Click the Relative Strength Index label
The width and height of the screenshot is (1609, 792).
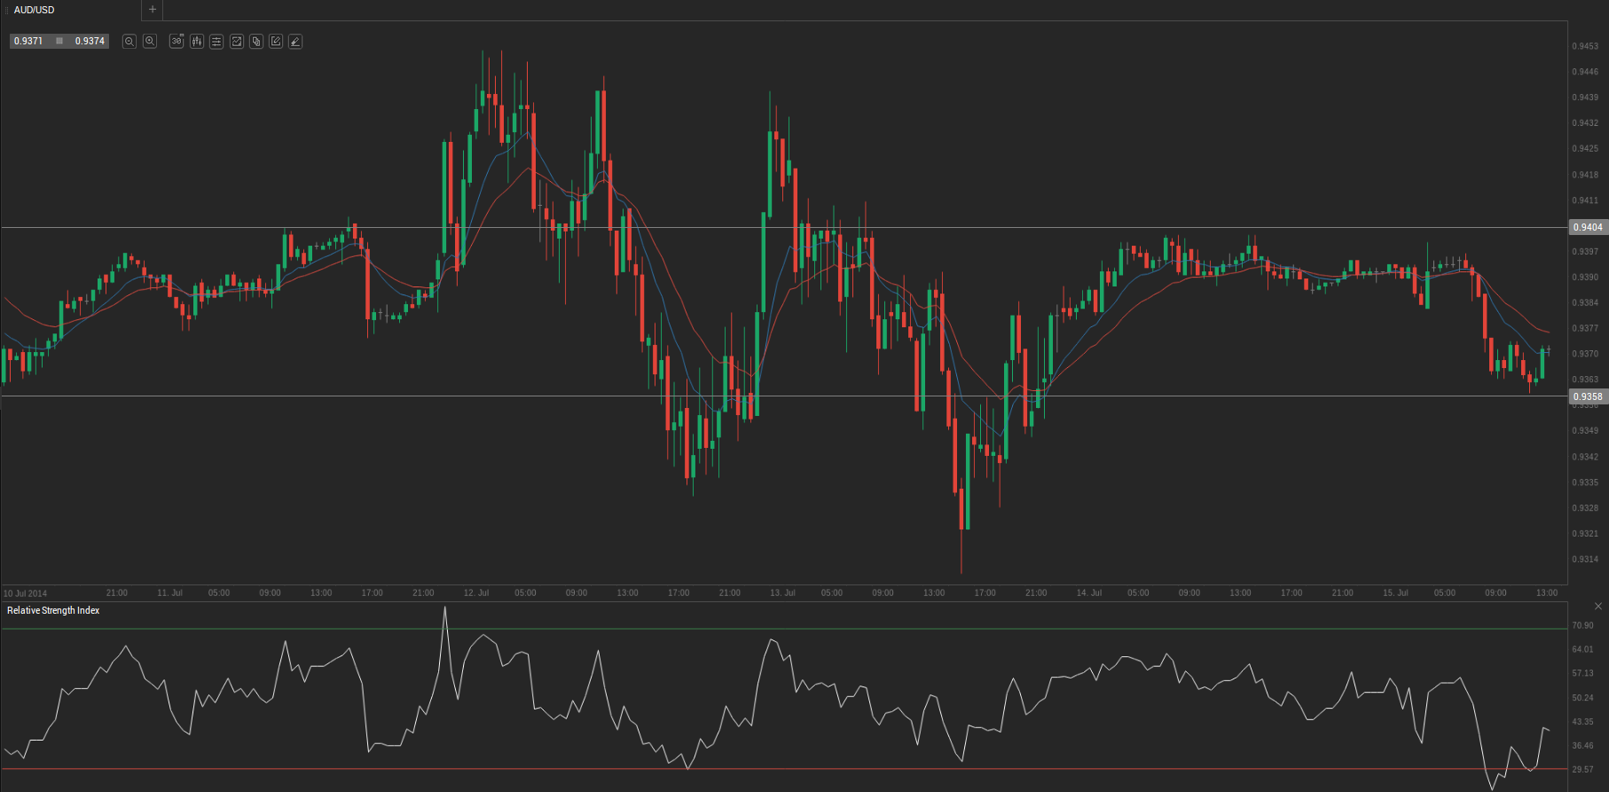click(x=53, y=610)
